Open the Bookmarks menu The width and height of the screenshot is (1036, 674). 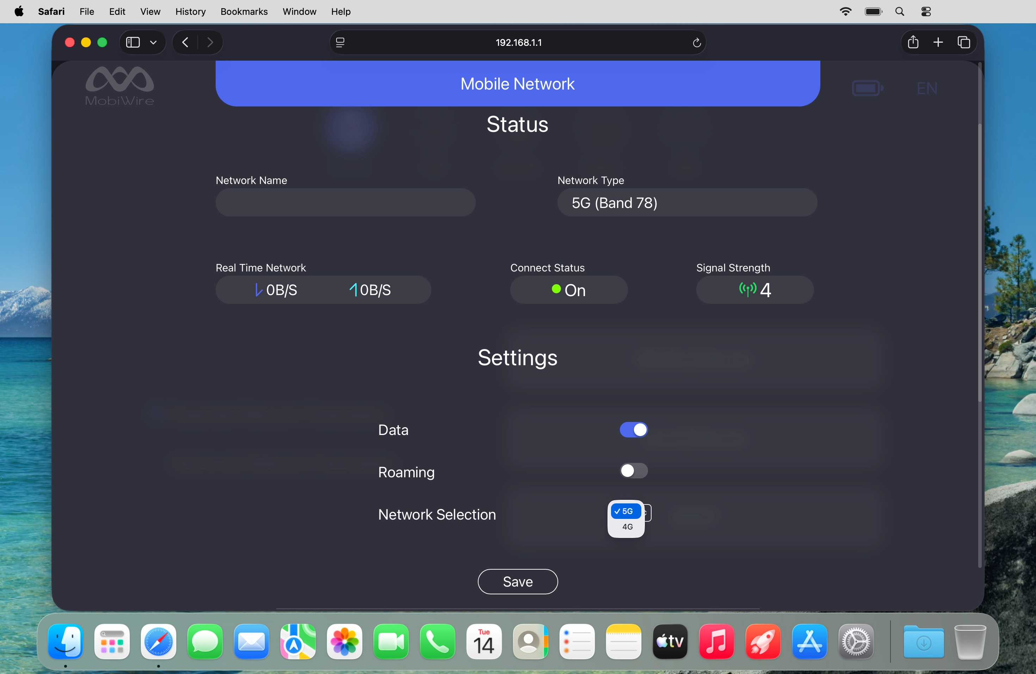click(244, 11)
